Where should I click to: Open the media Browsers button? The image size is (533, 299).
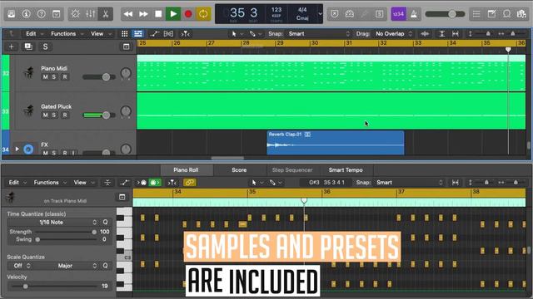[x=521, y=14]
